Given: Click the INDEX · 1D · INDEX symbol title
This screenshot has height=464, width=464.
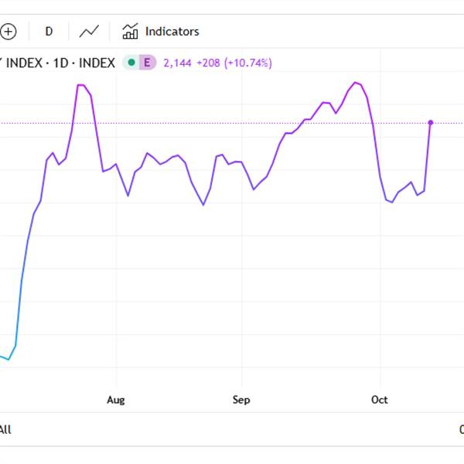Looking at the screenshot, I should click(x=58, y=63).
